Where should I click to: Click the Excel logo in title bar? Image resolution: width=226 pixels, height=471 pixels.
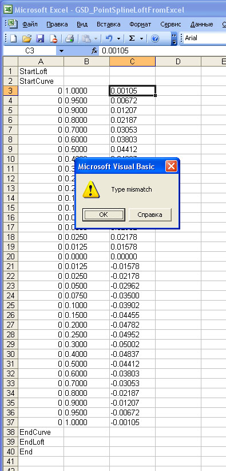(9, 9)
